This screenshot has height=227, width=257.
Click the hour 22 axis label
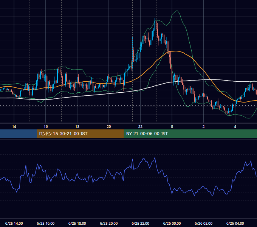(141, 127)
